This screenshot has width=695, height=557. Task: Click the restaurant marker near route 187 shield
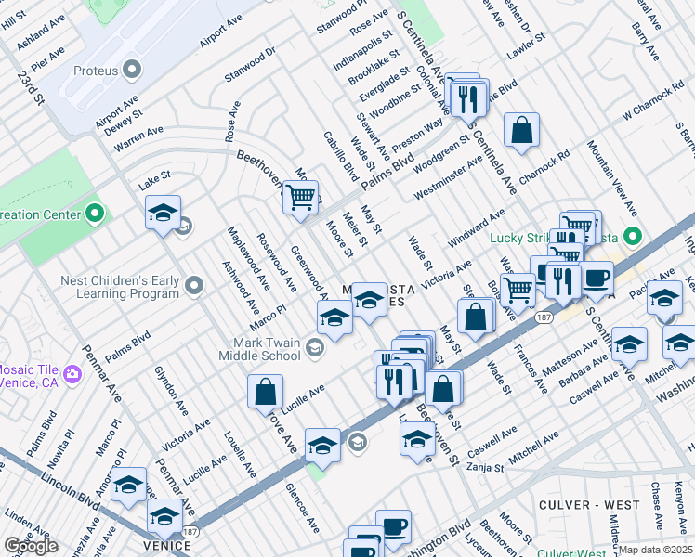click(x=563, y=280)
